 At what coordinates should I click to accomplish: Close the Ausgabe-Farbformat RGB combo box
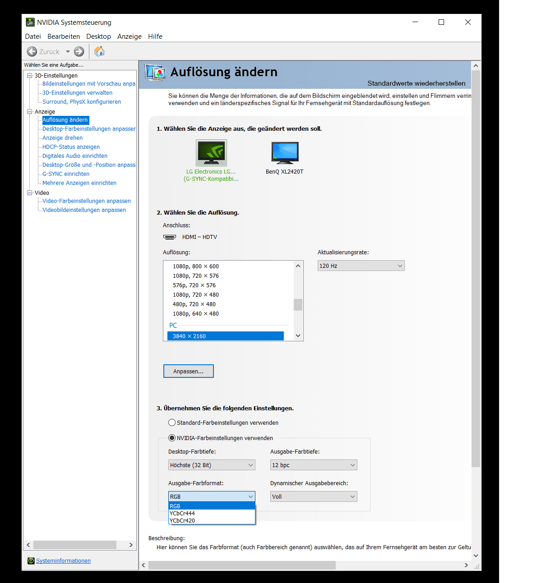pyautogui.click(x=212, y=496)
